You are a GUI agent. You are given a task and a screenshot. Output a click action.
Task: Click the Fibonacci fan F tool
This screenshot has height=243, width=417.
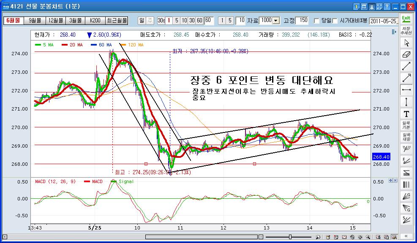(406, 161)
